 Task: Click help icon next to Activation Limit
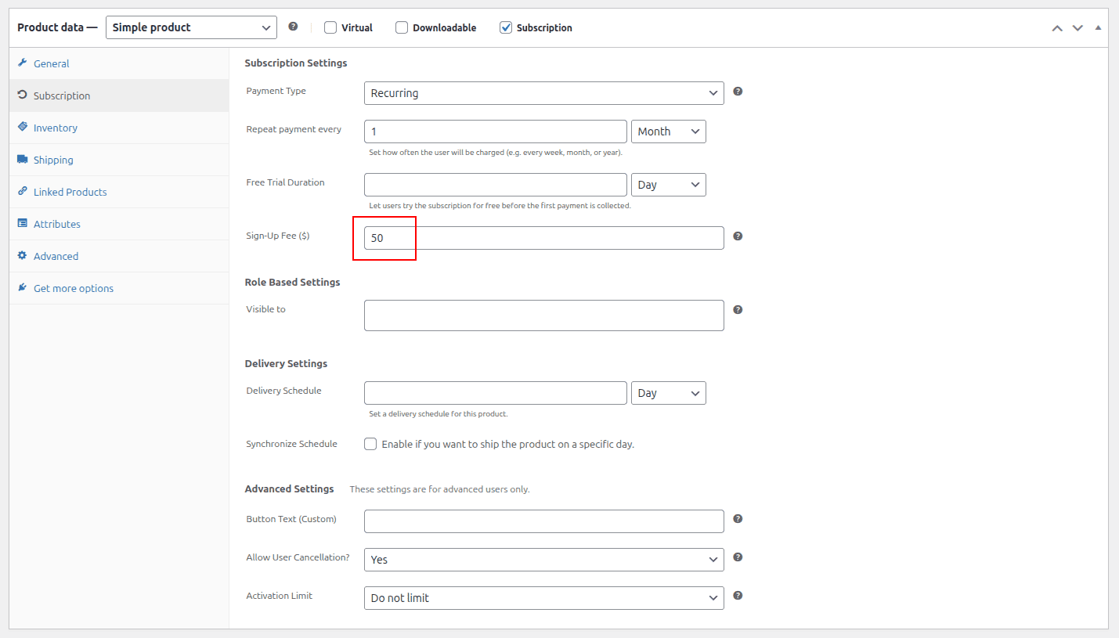coord(738,596)
